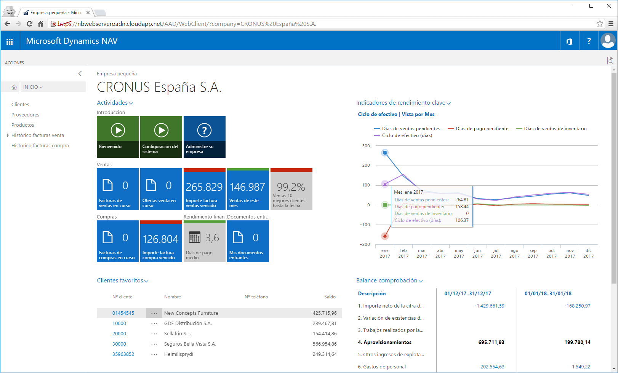Click the Office portal icon in header
The height and width of the screenshot is (373, 618).
pos(569,41)
